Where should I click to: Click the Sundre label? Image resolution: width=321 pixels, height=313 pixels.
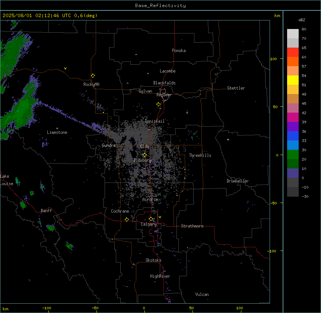click(x=109, y=145)
